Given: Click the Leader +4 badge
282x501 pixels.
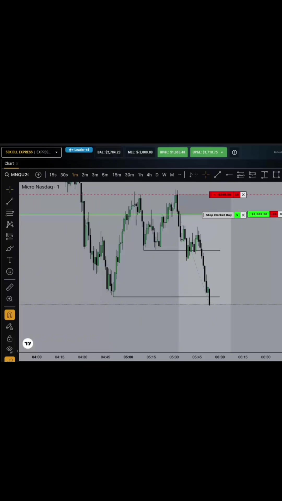Looking at the screenshot, I should pos(79,150).
